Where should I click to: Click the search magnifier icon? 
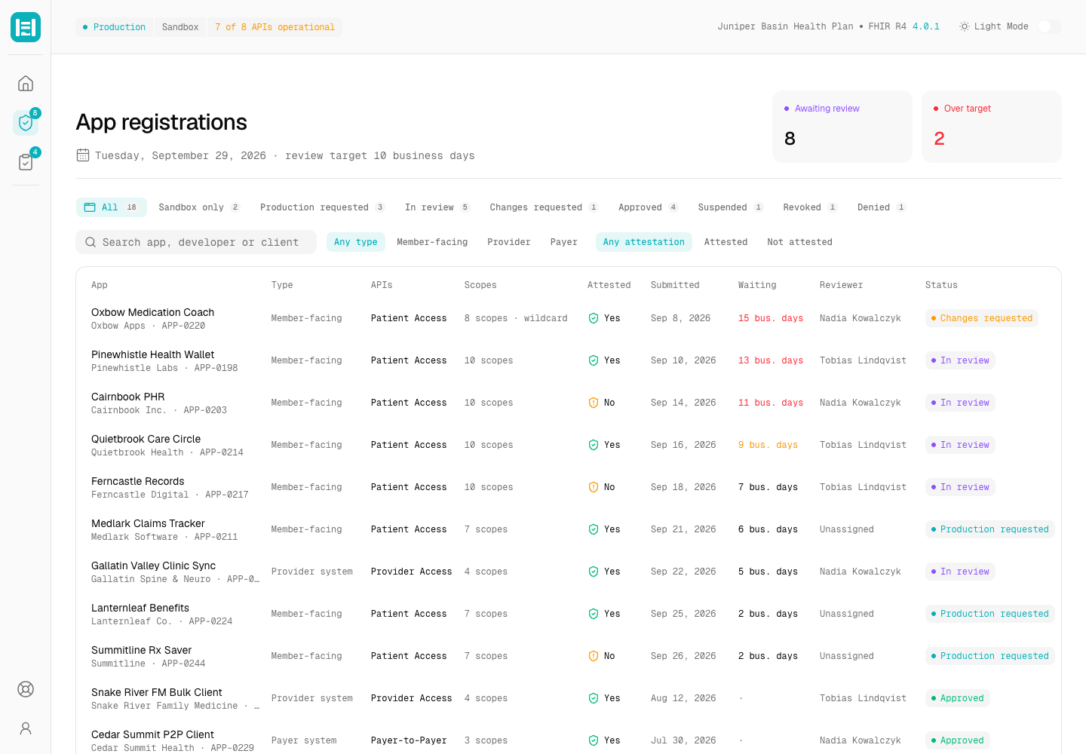point(90,242)
